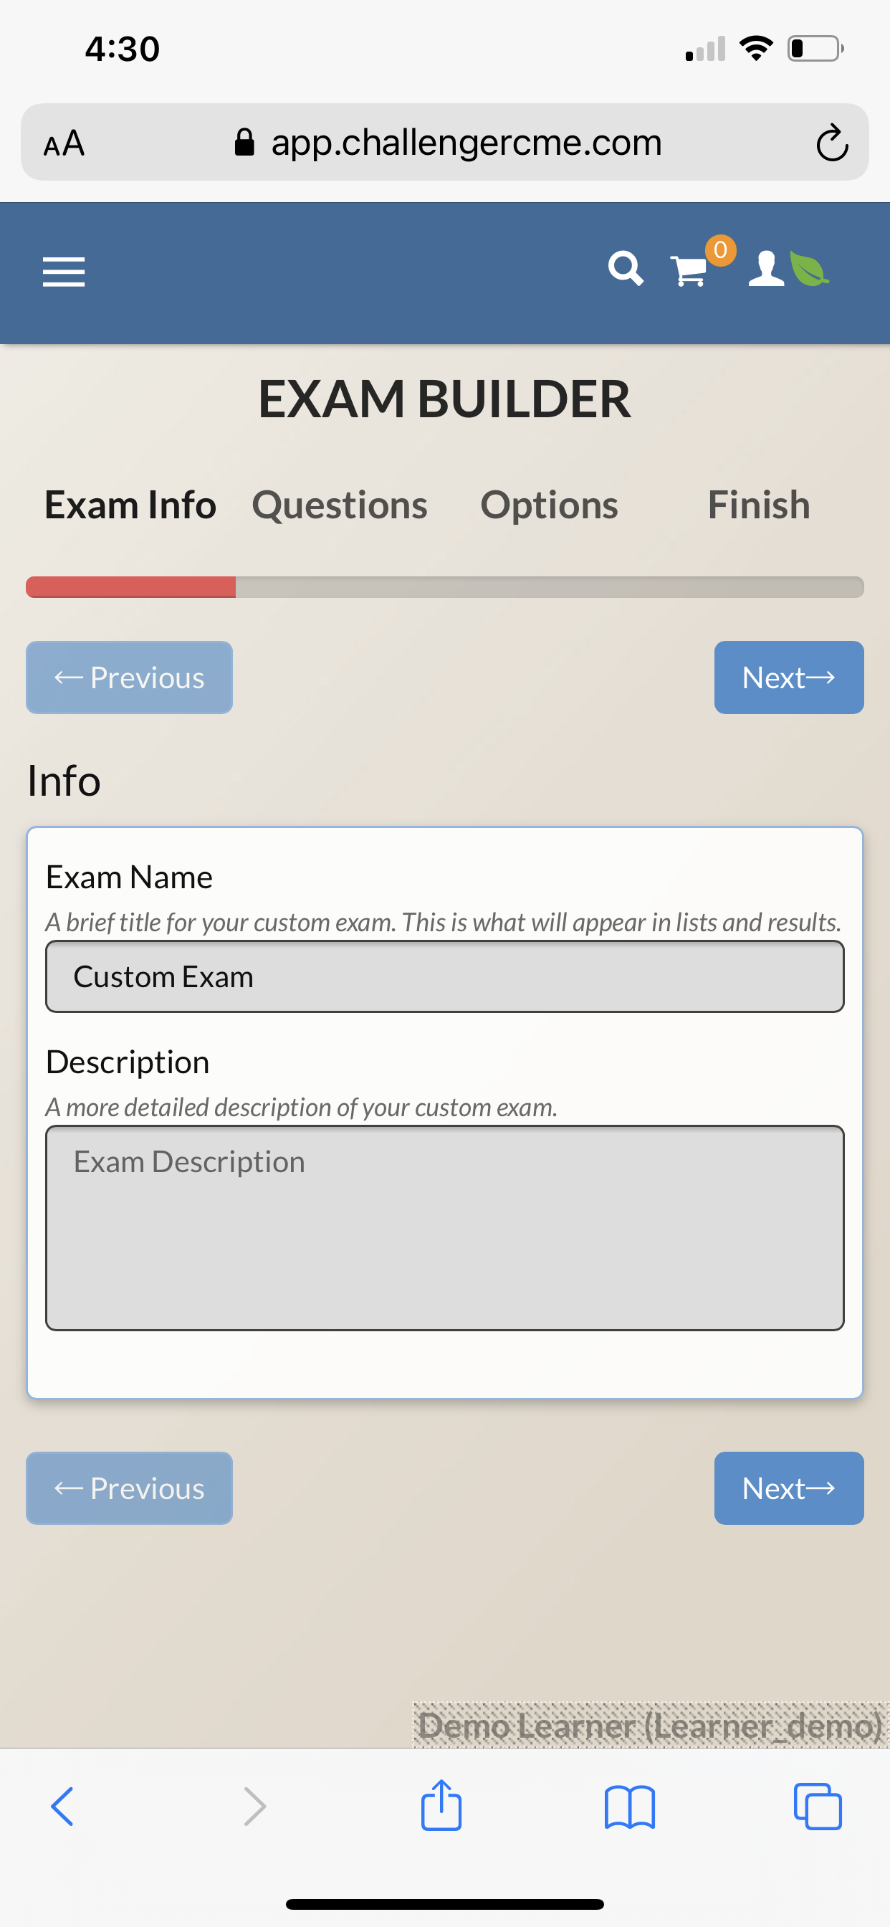Click the top Next button
Screen dimensions: 890x1927
click(x=789, y=677)
